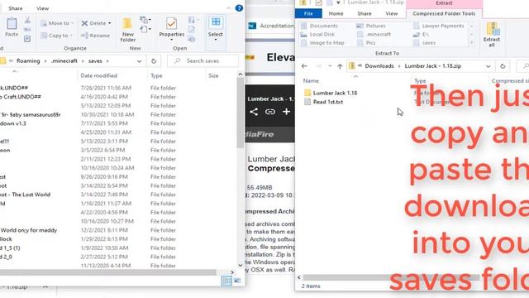Select the Read 1st.txt file
Image resolution: width=529 pixels, height=298 pixels.
pos(323,102)
